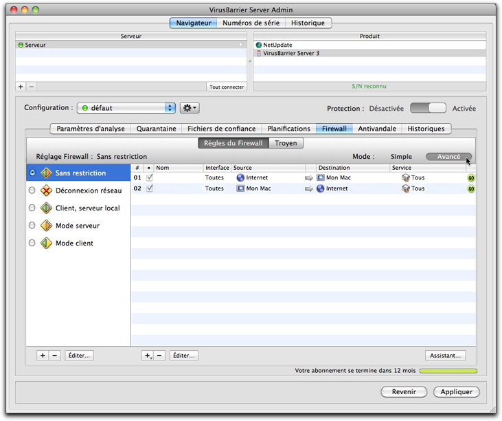Viewport: 502px width, 421px height.
Task: Click the subscription remaining progress bar
Action: point(448,371)
